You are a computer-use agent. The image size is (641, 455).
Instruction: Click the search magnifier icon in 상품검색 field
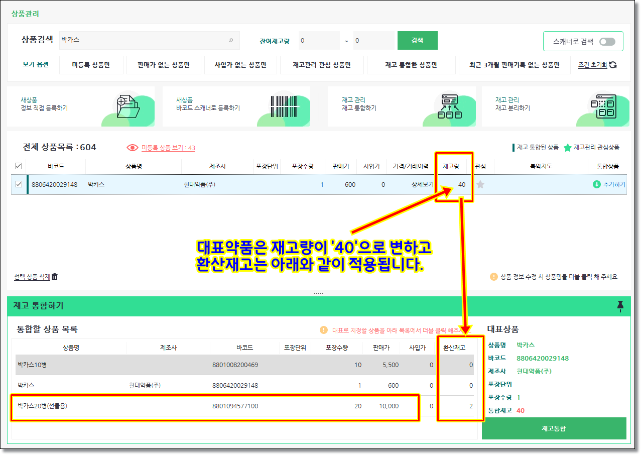click(231, 40)
